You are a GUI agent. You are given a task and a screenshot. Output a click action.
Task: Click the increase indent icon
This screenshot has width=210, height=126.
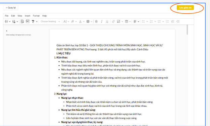click(x=178, y=21)
